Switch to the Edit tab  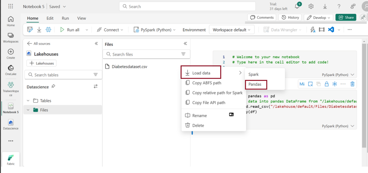(x=50, y=18)
